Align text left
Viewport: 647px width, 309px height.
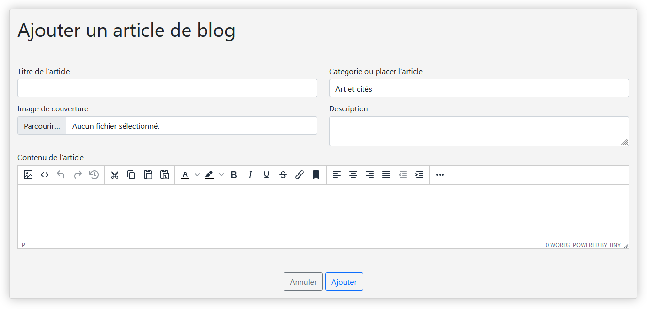pos(337,175)
